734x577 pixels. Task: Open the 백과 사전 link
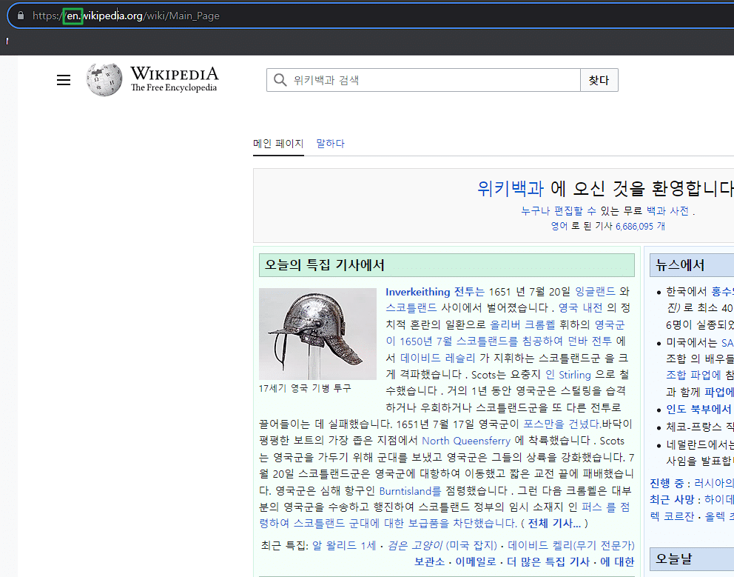(x=667, y=211)
